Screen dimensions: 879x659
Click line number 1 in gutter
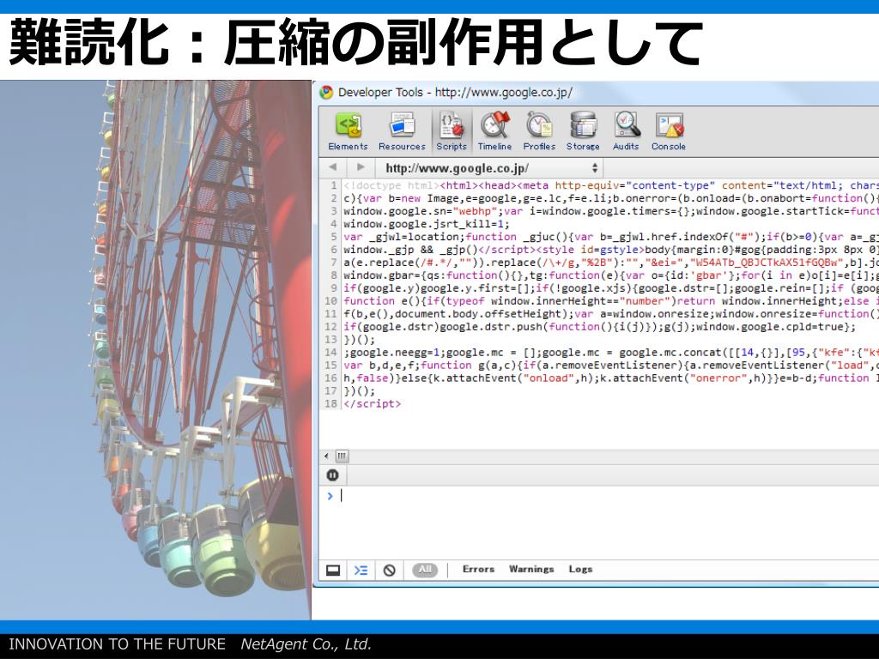click(x=333, y=185)
